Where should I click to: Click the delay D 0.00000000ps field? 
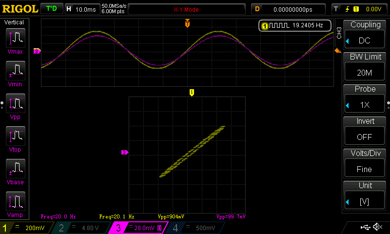[288, 9]
